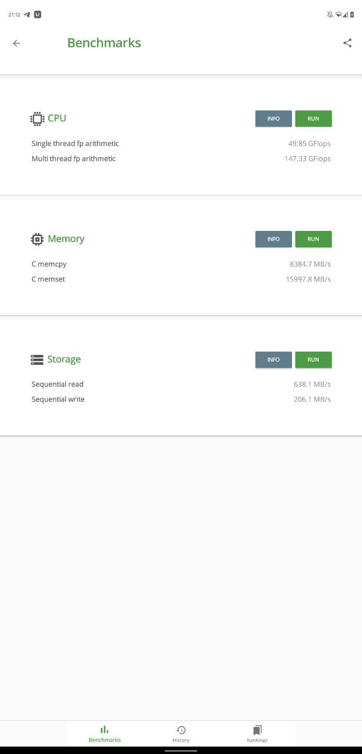This screenshot has height=754, width=362.
Task: Switch to the Benchmarks tab
Action: pyautogui.click(x=105, y=734)
